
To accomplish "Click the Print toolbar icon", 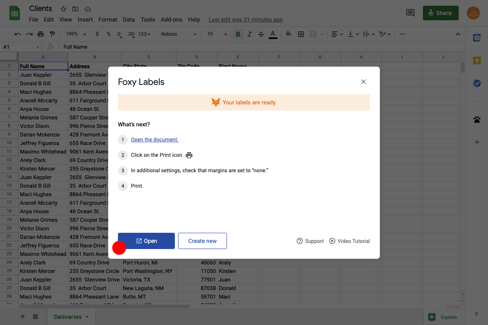I will [41, 34].
